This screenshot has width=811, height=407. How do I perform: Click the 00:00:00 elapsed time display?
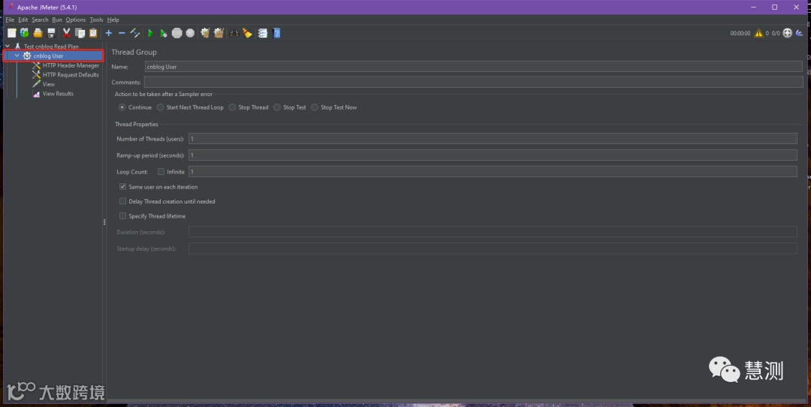coord(740,33)
